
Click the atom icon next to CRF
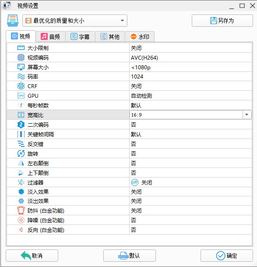click(21, 86)
